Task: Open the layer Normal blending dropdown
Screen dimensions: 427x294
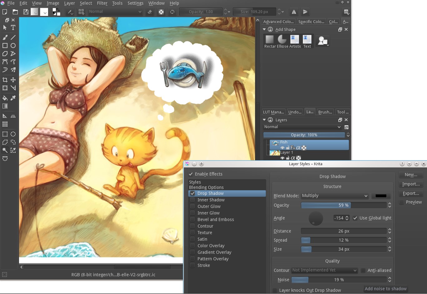Action: 302,127
